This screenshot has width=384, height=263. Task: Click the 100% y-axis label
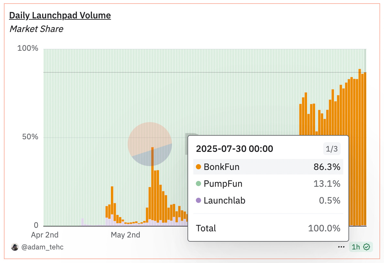coord(28,48)
